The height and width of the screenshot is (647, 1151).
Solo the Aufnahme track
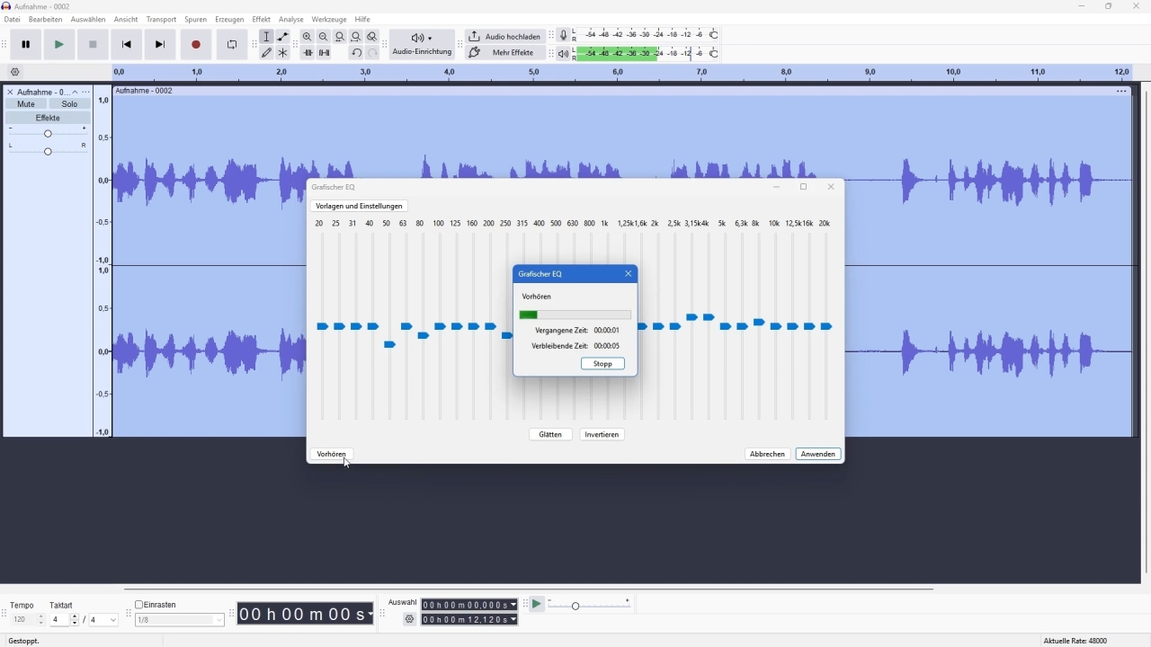click(x=70, y=104)
